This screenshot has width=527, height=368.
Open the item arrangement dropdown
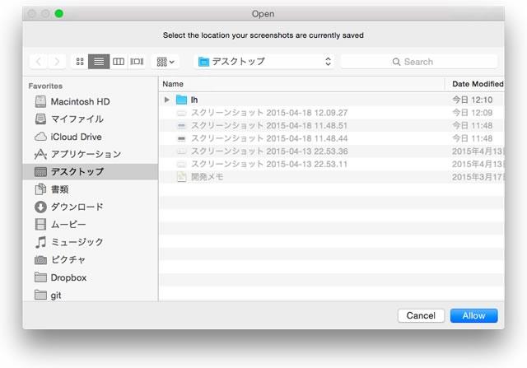tap(166, 62)
